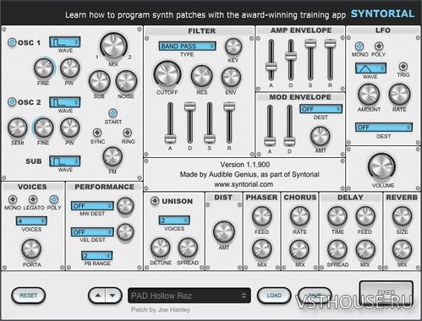Viewport: 422px width, 321px height.
Task: Open the Mod Envelope DEST dropdown
Action: (x=321, y=109)
